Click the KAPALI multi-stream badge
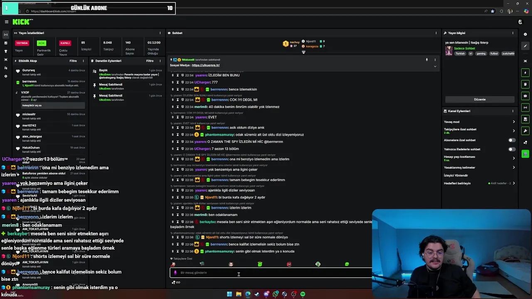532x299 pixels. 65,43
